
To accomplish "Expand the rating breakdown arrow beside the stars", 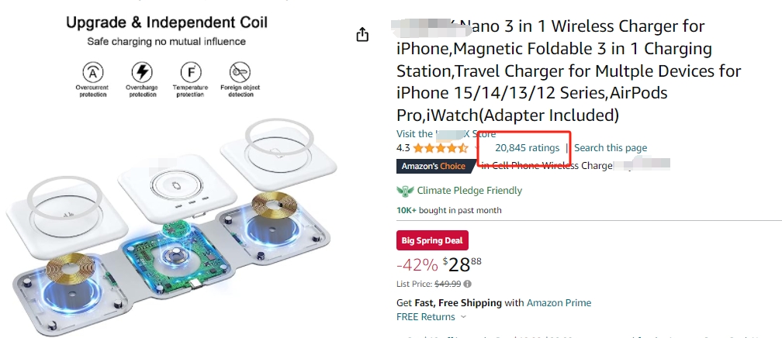I will 476,148.
